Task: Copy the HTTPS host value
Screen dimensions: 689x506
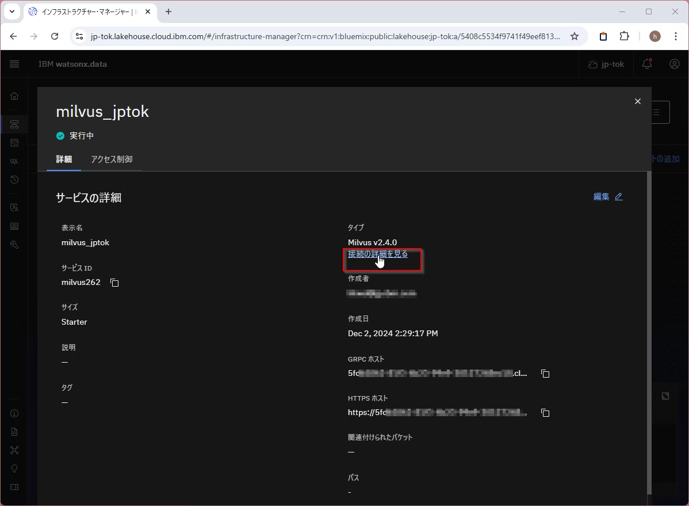Action: [545, 413]
